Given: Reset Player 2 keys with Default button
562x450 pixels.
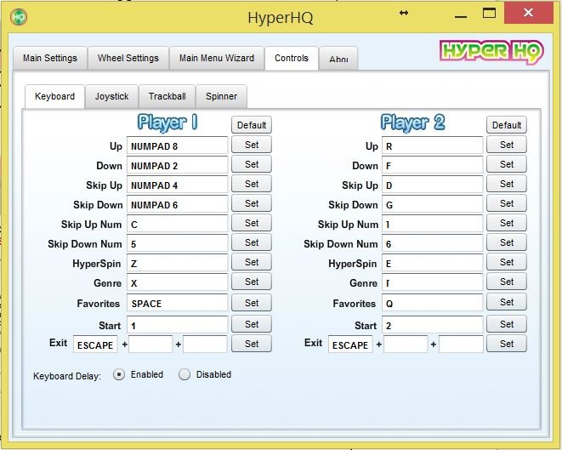Looking at the screenshot, I should coord(507,125).
